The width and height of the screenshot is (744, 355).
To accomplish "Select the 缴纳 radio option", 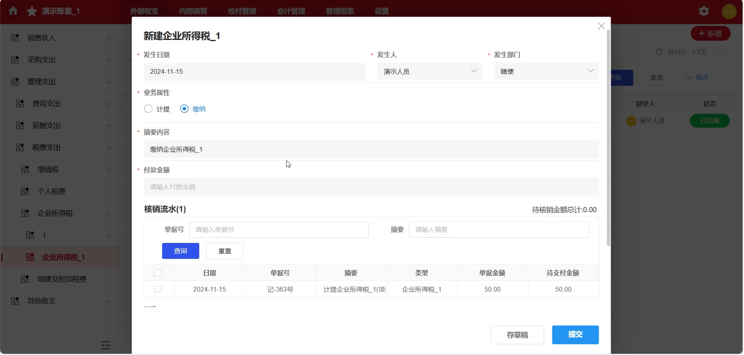I will (x=184, y=109).
